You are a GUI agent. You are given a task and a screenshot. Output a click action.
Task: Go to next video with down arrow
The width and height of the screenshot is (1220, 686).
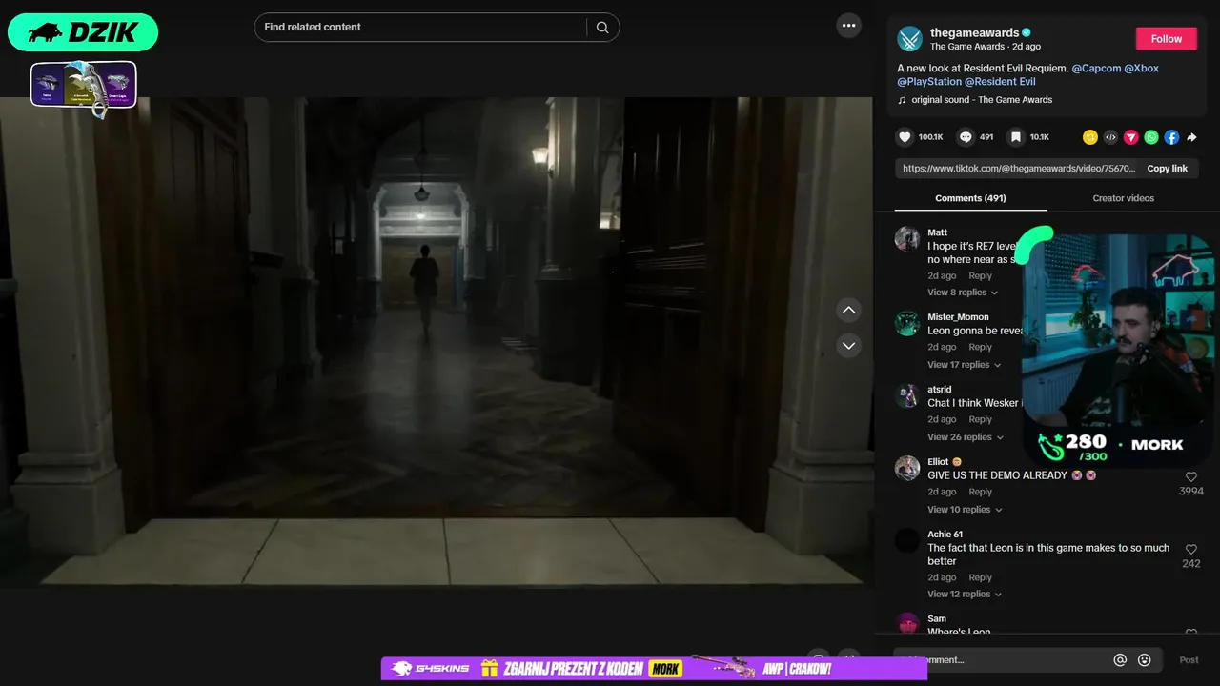point(848,345)
